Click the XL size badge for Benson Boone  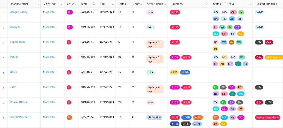coord(70,12)
